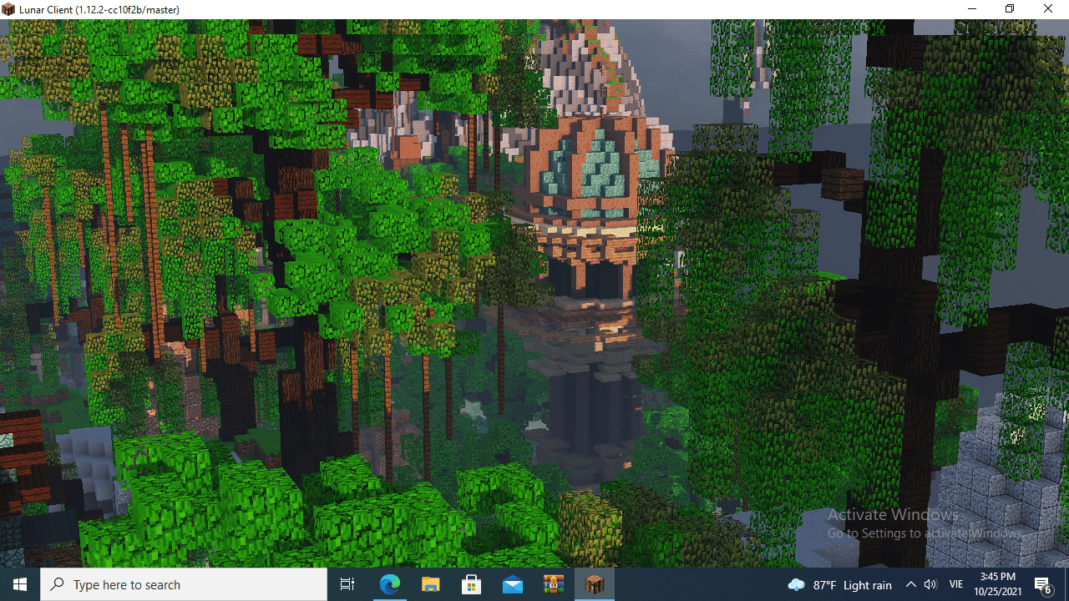
Task: Switch the VIE input language indicator
Action: click(956, 584)
